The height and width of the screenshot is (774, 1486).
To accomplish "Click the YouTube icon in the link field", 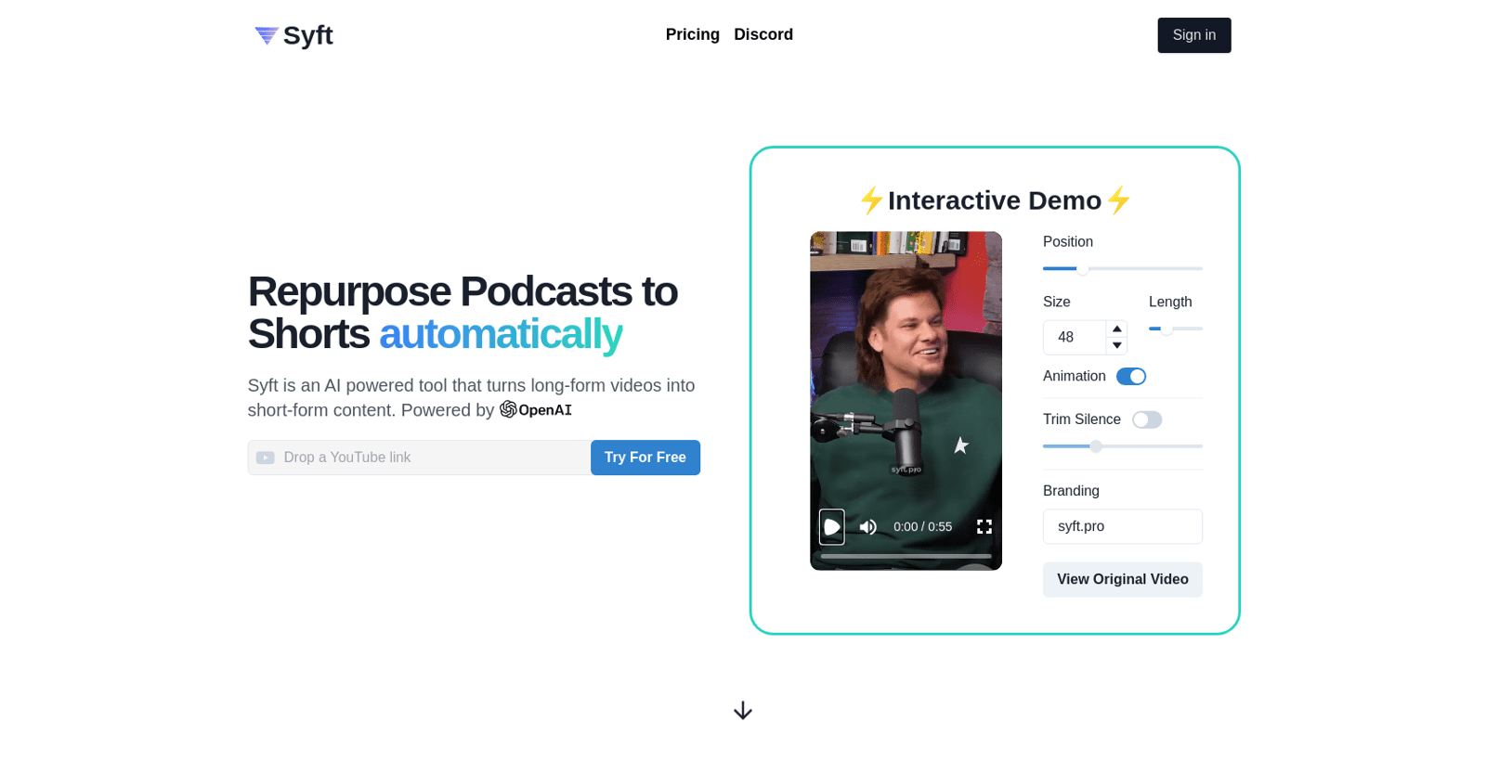I will (266, 458).
